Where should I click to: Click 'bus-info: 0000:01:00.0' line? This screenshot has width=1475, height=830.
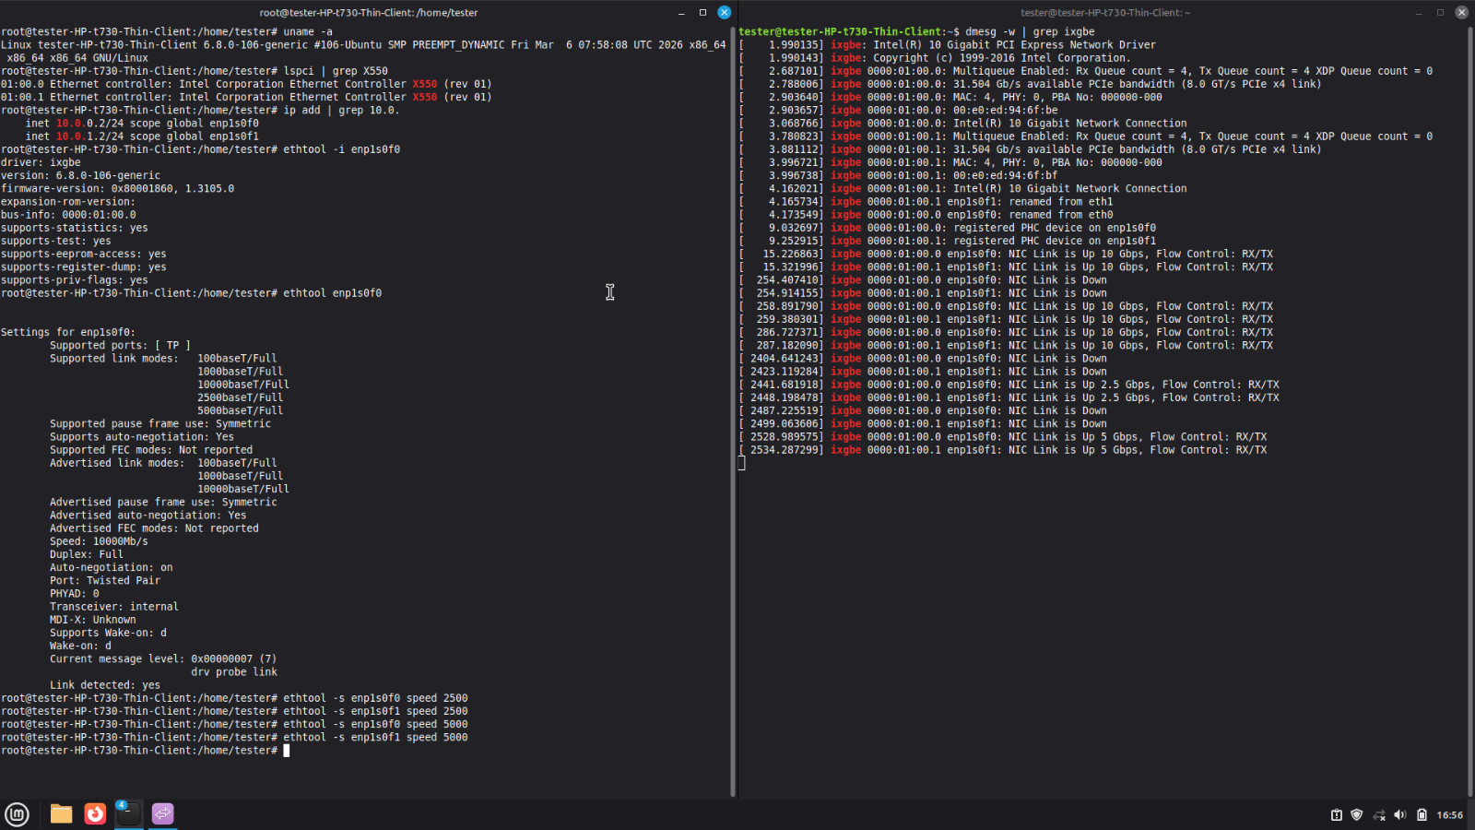pyautogui.click(x=68, y=215)
